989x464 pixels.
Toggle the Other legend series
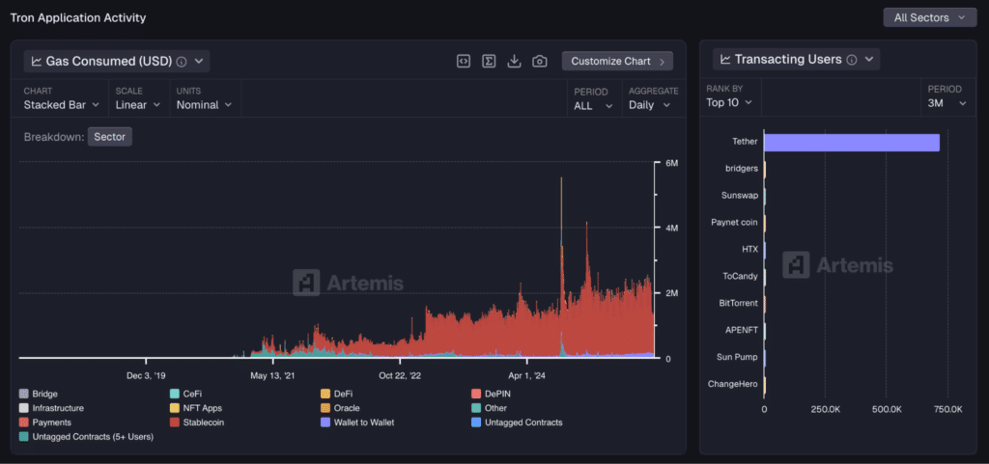489,408
